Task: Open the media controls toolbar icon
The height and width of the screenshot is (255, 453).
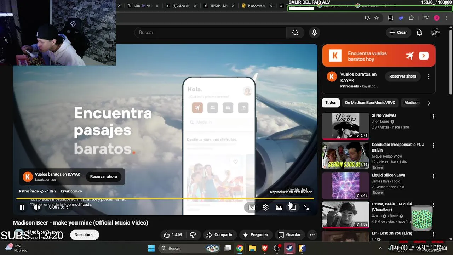Action: [426, 18]
